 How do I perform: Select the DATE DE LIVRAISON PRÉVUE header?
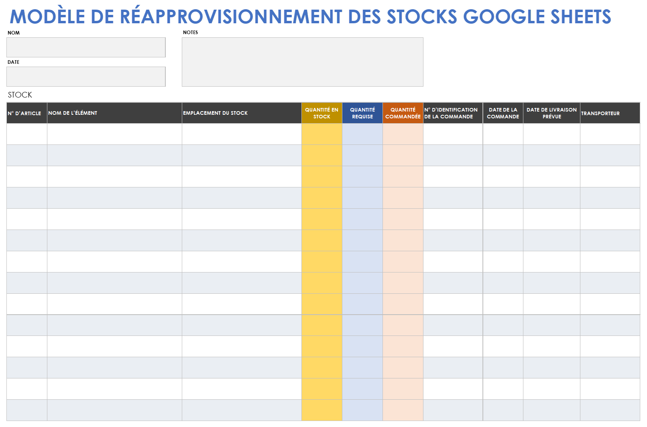click(x=552, y=113)
